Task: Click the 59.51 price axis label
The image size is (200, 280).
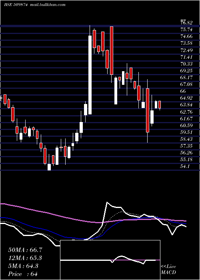Action: coord(187,132)
